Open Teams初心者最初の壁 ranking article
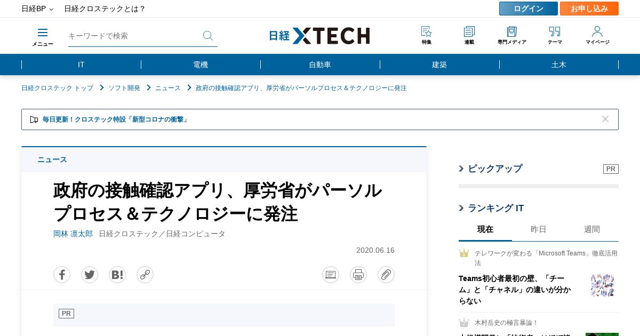This screenshot has width=640, height=336. click(515, 290)
